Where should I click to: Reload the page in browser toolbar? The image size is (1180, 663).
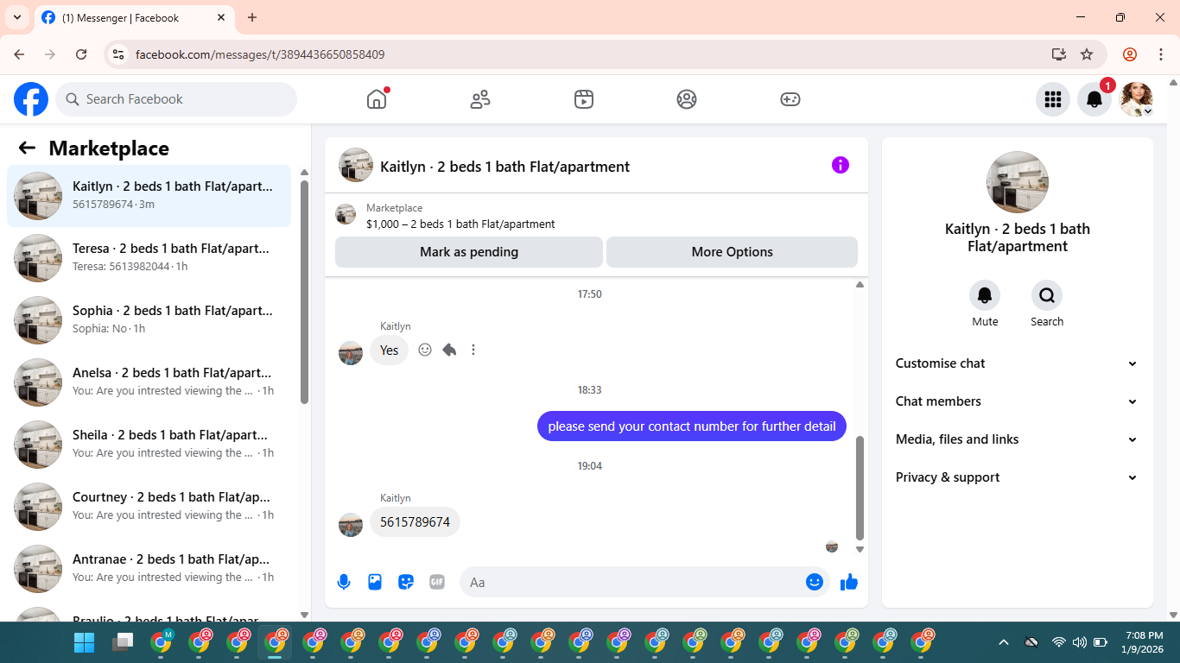pyautogui.click(x=81, y=54)
